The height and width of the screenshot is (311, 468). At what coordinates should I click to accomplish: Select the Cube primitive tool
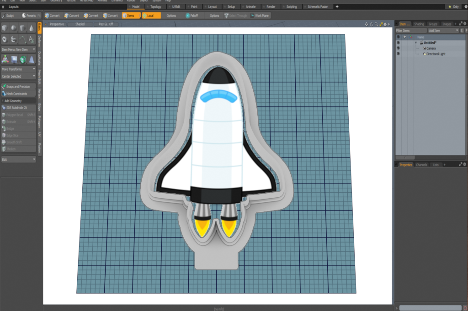click(x=5, y=28)
